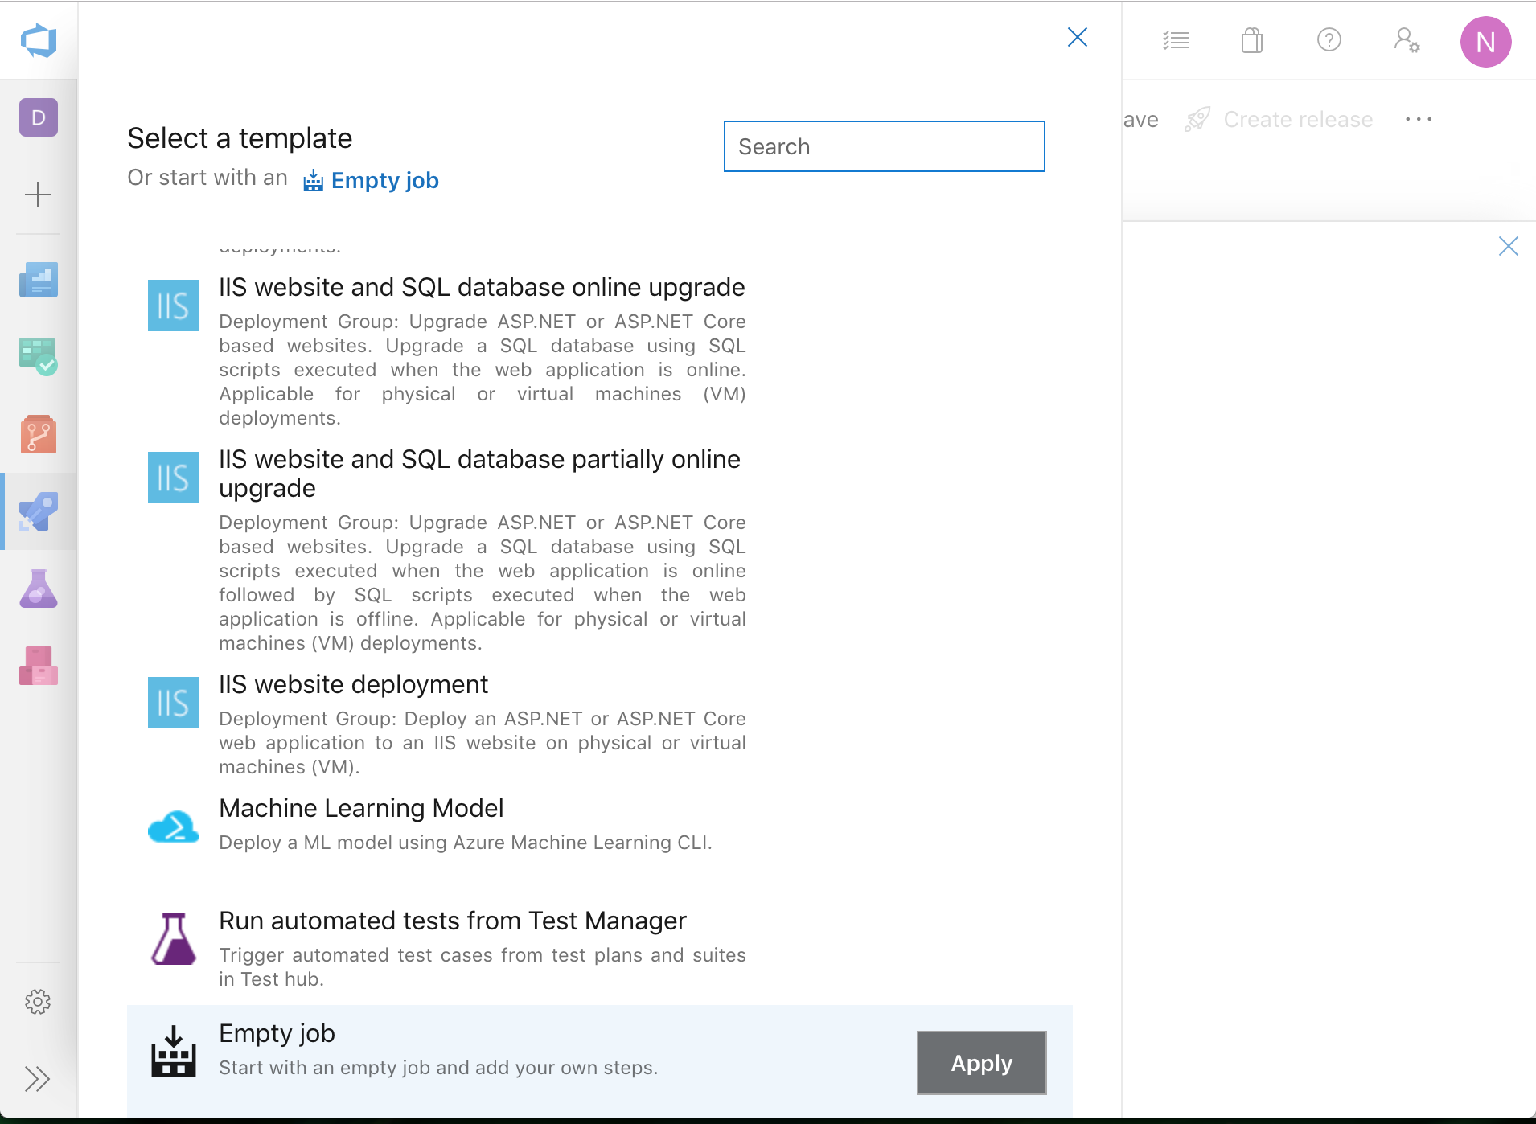Viewport: 1536px width, 1124px height.
Task: Click IIS icon for partially online upgrade
Action: tap(174, 478)
